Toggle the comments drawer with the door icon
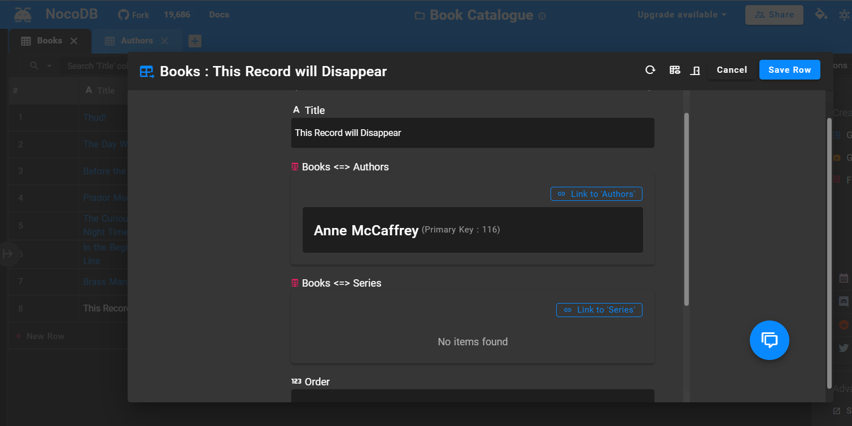 click(x=695, y=70)
